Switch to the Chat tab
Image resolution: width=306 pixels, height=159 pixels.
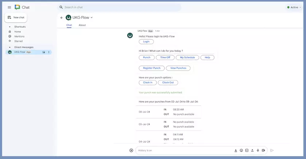pyautogui.click(x=69, y=25)
